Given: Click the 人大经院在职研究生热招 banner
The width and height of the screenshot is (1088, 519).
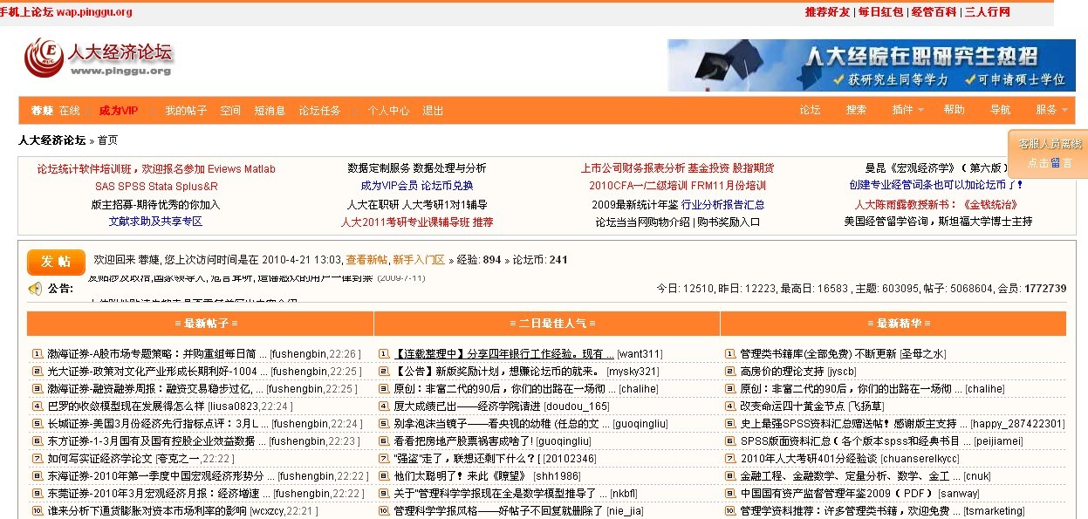Looking at the screenshot, I should click(872, 65).
